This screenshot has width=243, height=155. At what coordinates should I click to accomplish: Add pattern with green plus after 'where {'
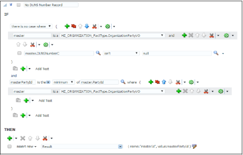point(151,82)
